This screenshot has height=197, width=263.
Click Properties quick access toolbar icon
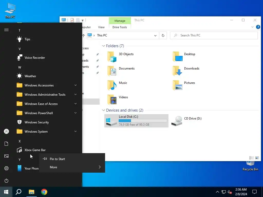[72, 20]
